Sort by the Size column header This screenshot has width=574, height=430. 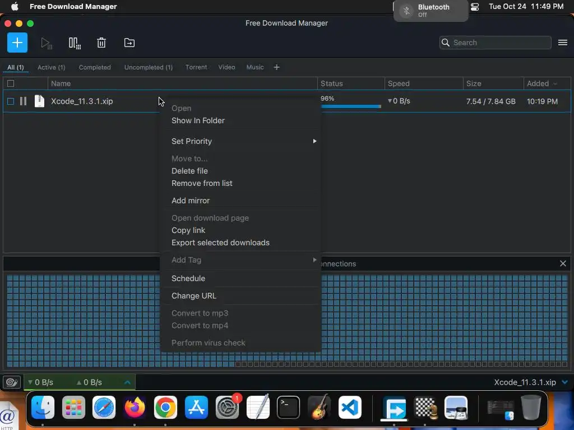pyautogui.click(x=493, y=83)
